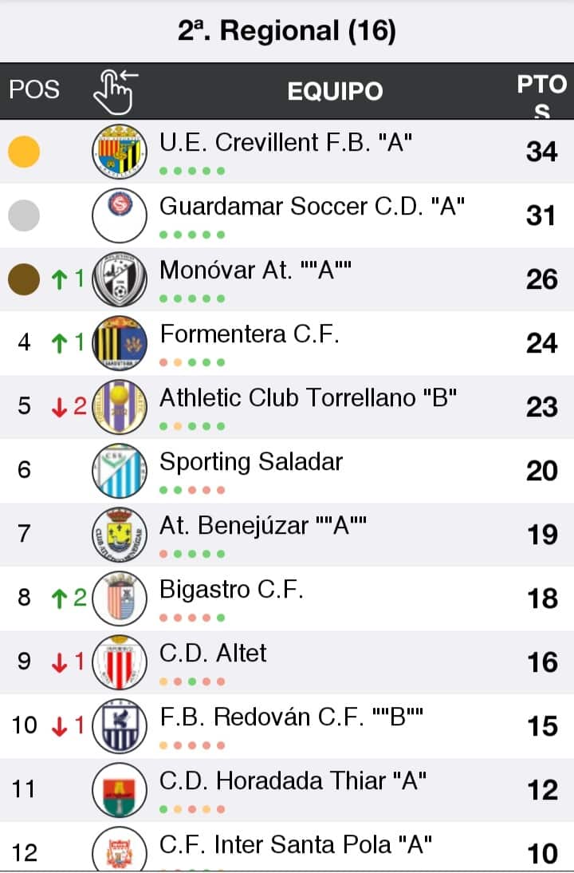
Task: Select the POS column header
Action: tap(34, 89)
